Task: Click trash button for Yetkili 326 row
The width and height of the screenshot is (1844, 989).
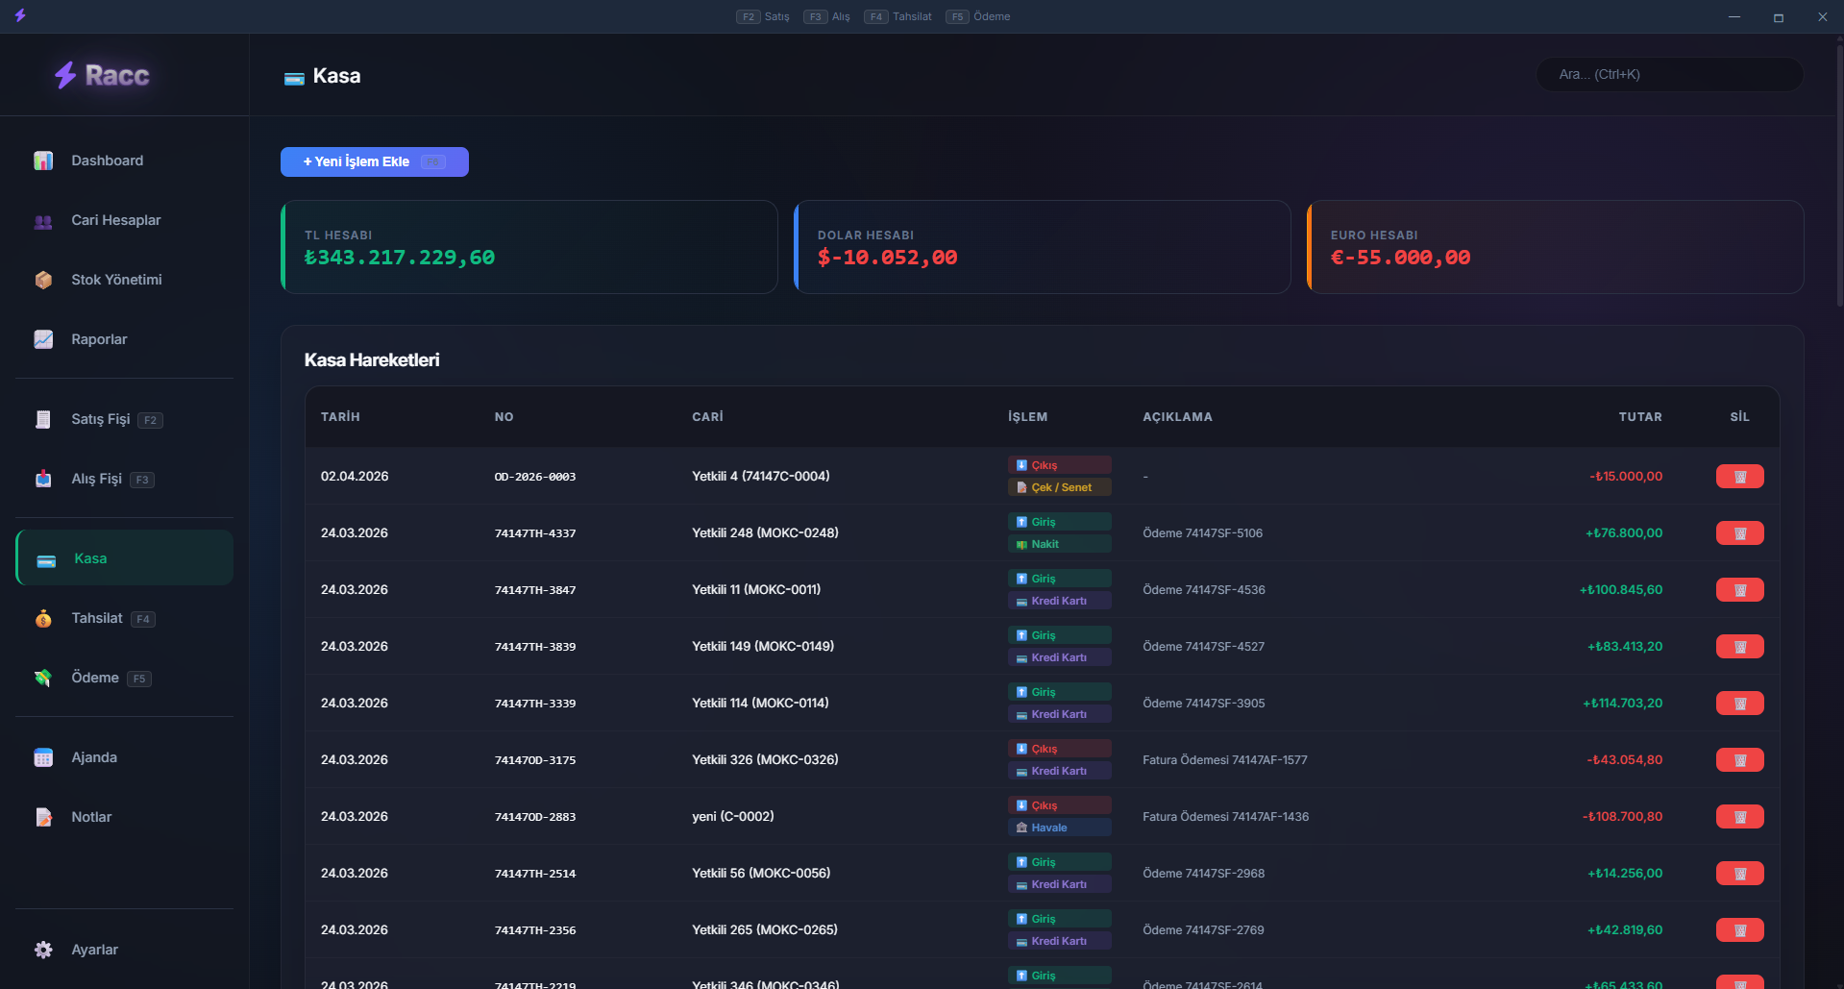Action: (x=1739, y=760)
